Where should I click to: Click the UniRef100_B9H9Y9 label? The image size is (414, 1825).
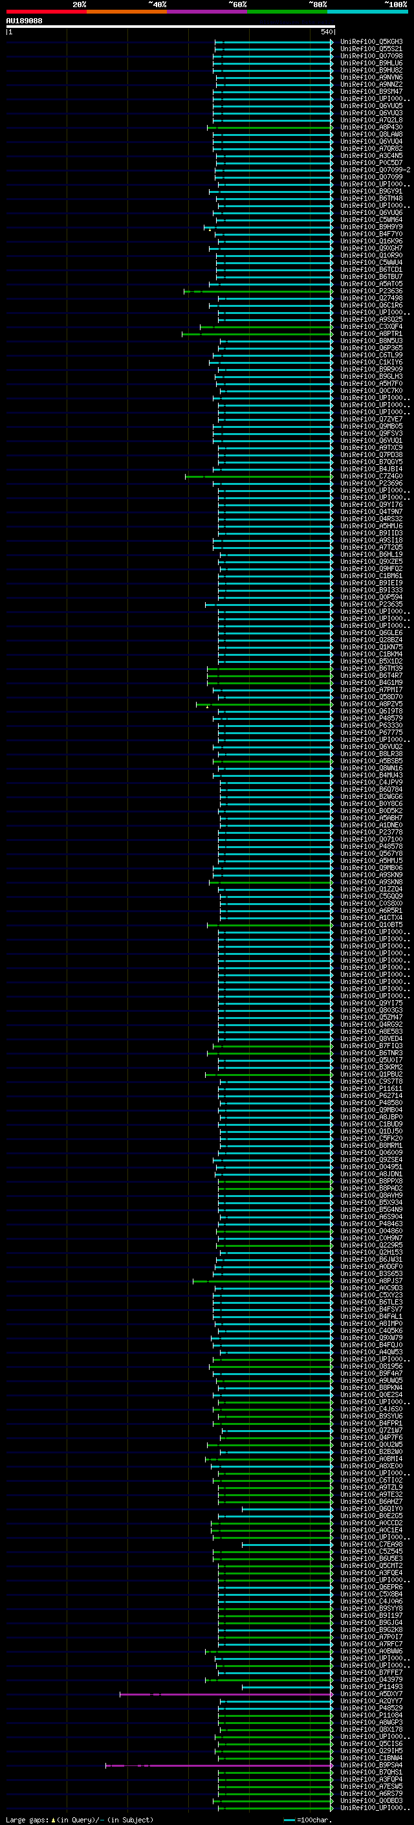click(371, 227)
